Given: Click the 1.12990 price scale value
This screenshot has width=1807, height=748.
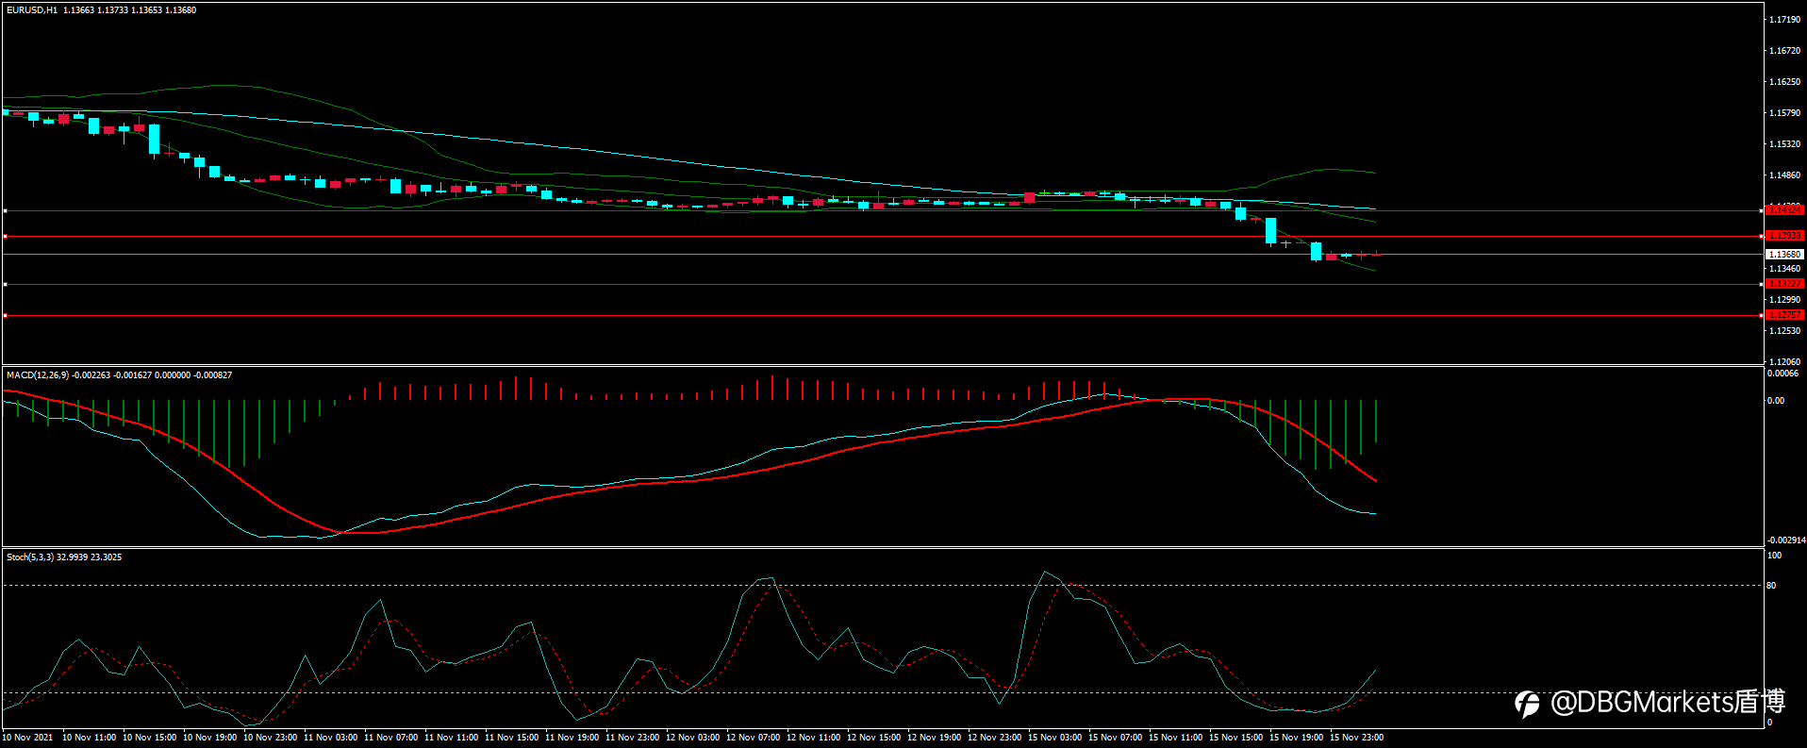Looking at the screenshot, I should [1784, 300].
